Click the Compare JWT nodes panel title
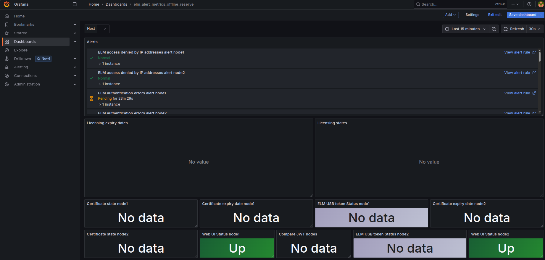 298,234
